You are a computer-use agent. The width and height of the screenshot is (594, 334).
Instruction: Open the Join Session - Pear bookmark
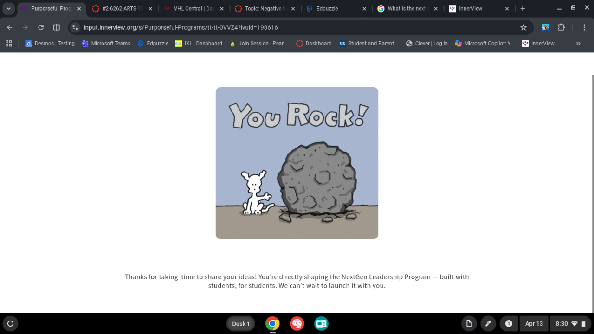(258, 43)
